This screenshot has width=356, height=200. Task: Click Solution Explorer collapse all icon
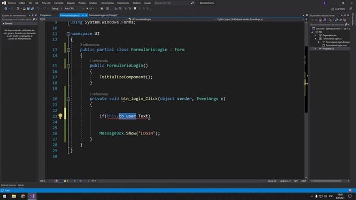tap(340, 20)
